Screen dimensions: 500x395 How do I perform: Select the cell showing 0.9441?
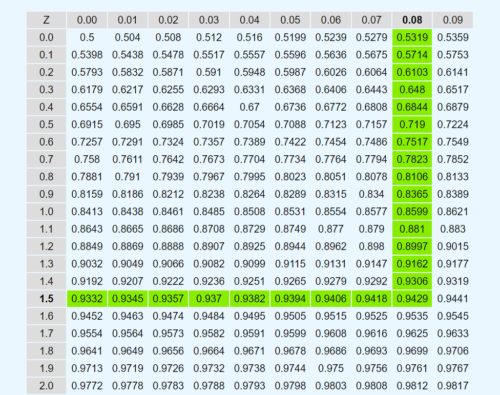pyautogui.click(x=453, y=299)
